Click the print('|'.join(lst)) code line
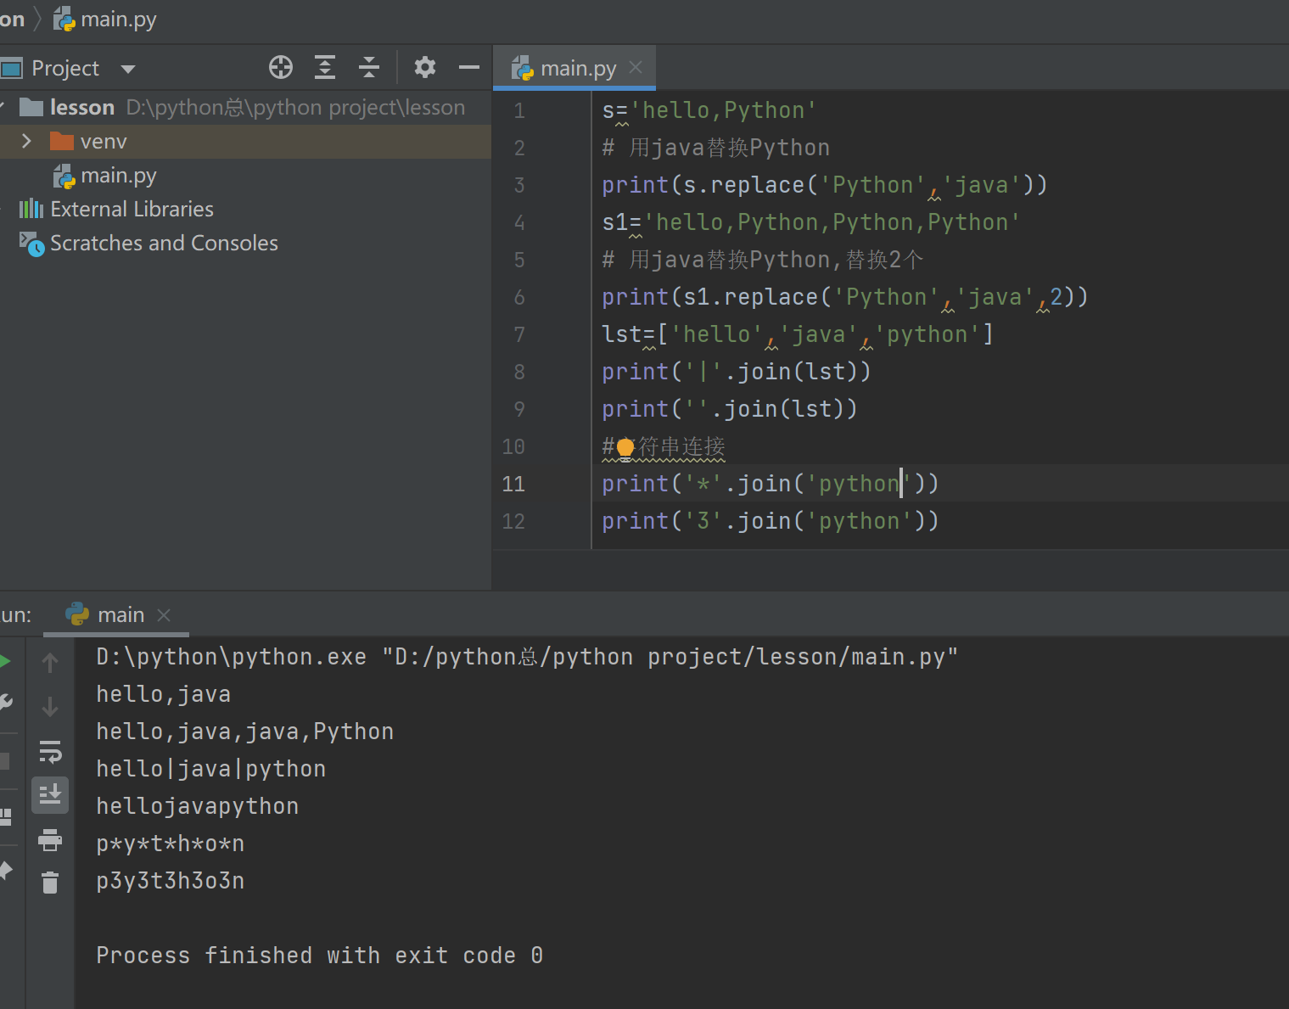 [x=737, y=372]
